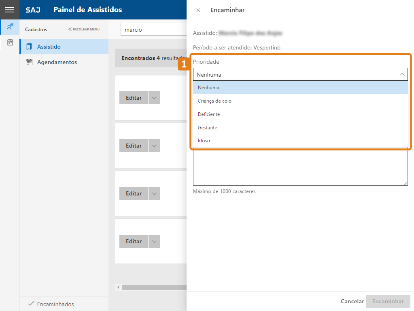Click Editar on the third result
Screen dimensions: 414x311
pos(134,193)
